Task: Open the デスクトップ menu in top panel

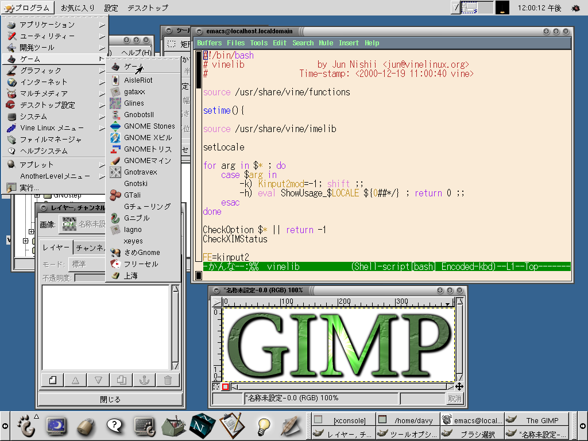Action: coord(148,8)
